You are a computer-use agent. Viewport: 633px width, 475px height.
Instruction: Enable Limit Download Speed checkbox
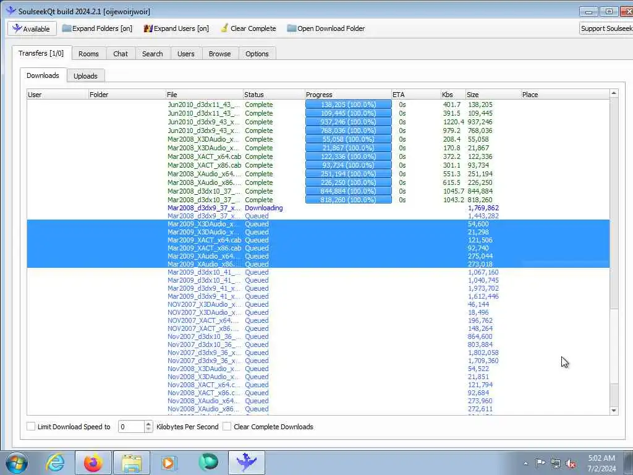point(31,427)
